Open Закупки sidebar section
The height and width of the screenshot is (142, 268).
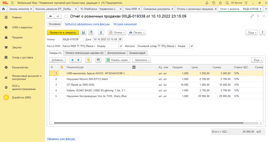coord(17,48)
